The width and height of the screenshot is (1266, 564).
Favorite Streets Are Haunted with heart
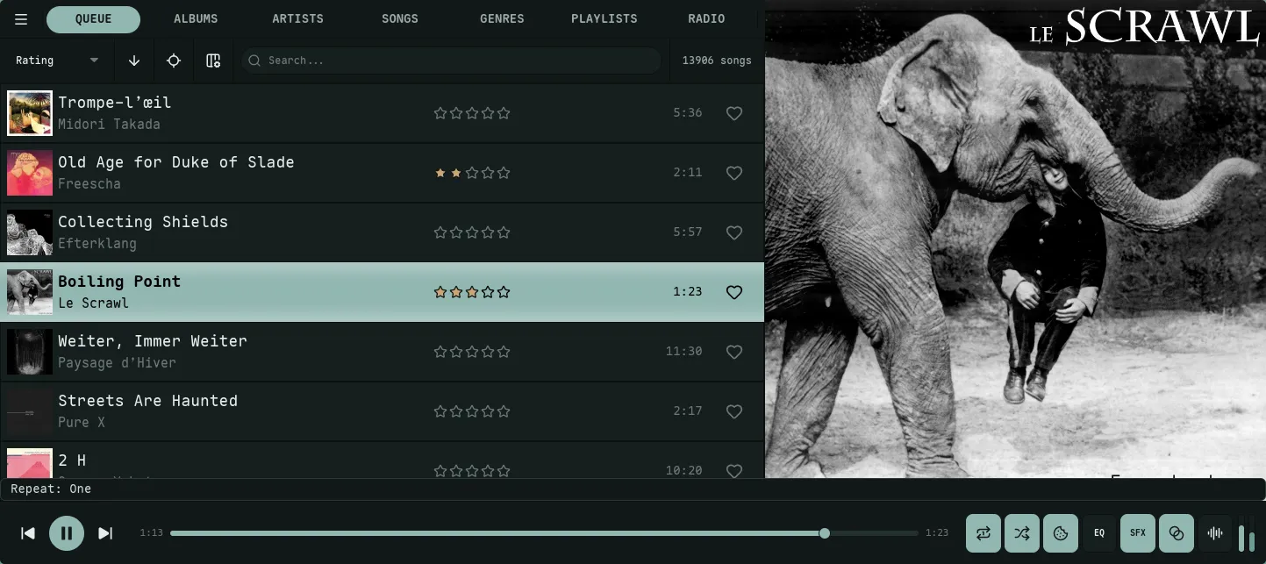coord(734,411)
